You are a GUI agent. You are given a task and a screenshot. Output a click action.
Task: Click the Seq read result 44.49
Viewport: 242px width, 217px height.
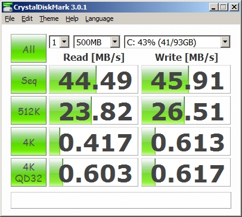[x=94, y=79]
